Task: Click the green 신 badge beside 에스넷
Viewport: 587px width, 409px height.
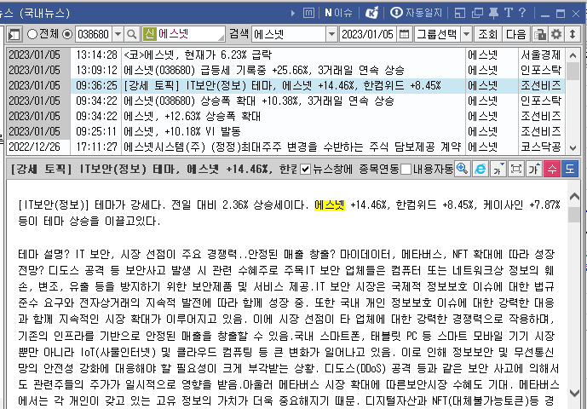Action: [x=149, y=34]
